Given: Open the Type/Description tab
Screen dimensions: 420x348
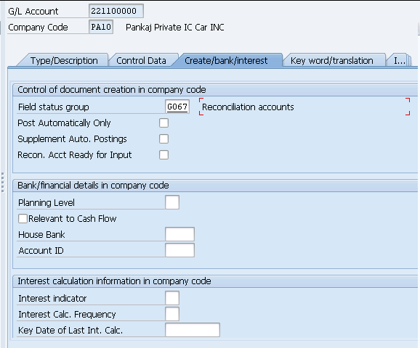Looking at the screenshot, I should [64, 60].
